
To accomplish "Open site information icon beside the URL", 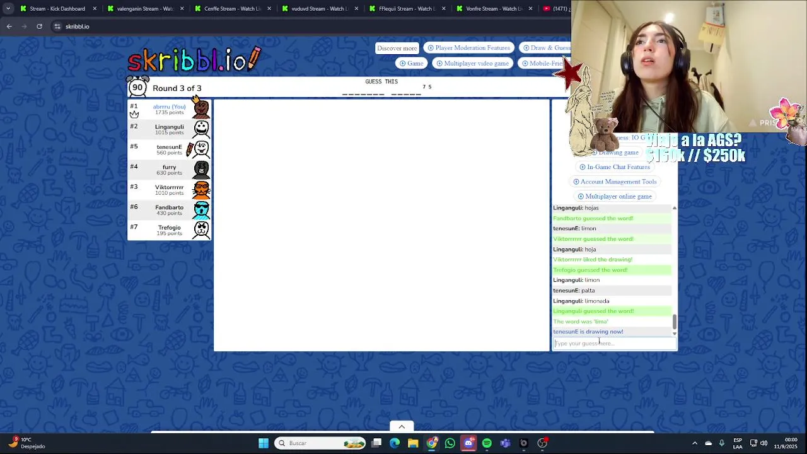I will 57,26.
